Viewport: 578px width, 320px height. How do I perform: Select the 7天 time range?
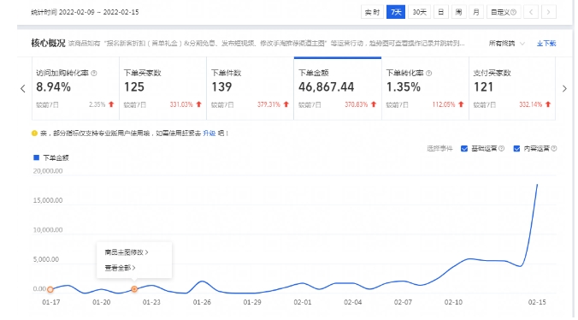tap(396, 12)
